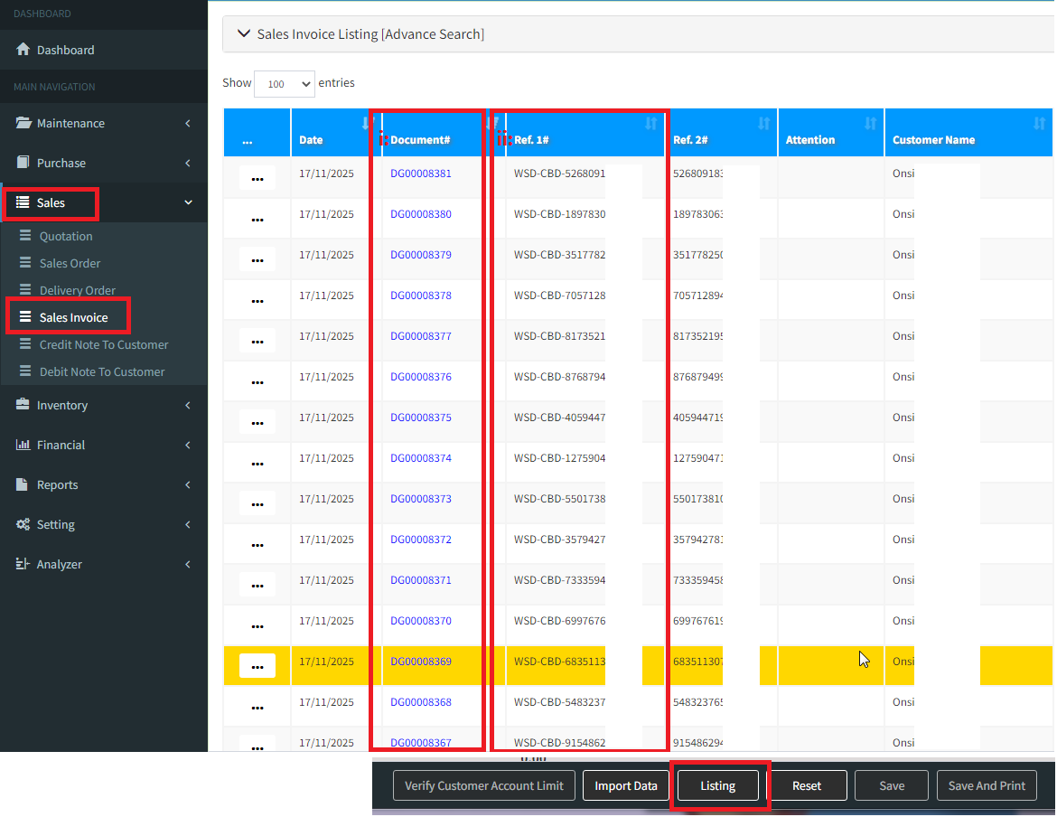Open Credit Note To Customer page

[104, 344]
